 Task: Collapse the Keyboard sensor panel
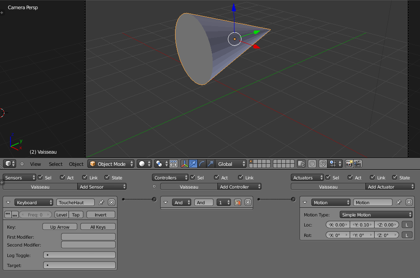[8, 202]
